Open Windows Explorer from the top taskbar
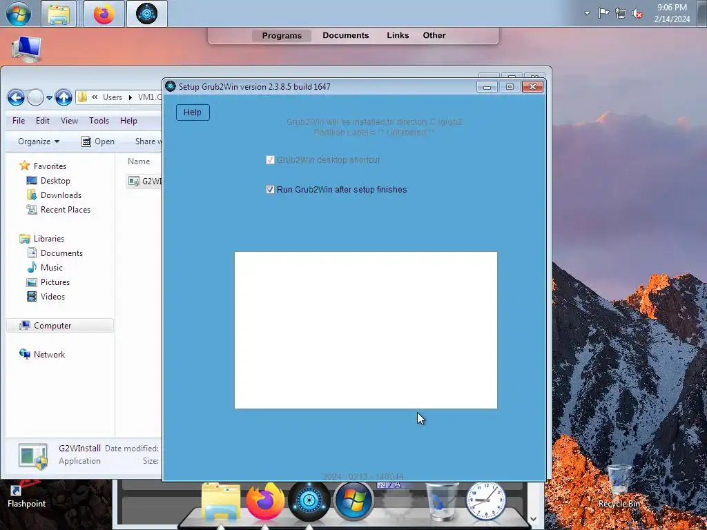 59,14
